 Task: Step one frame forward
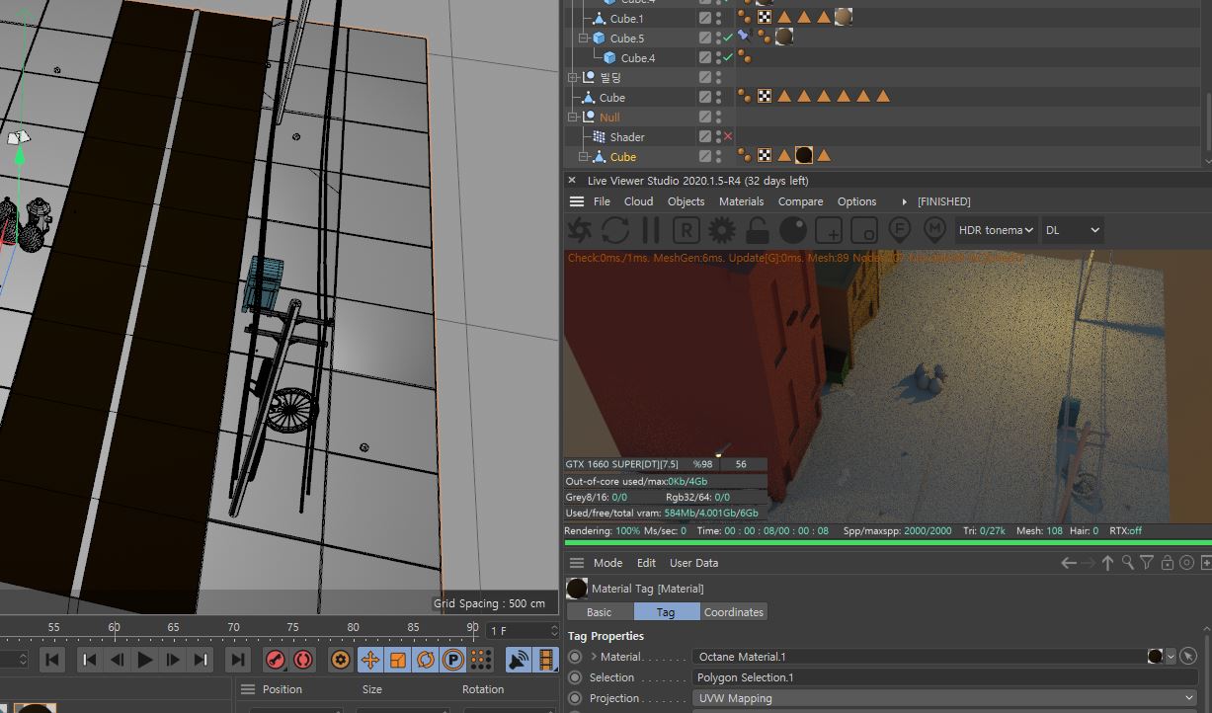pos(173,660)
